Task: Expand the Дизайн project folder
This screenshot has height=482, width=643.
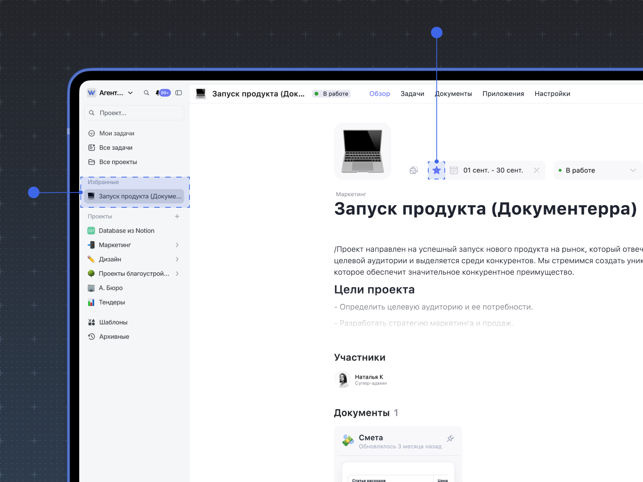Action: click(x=177, y=259)
